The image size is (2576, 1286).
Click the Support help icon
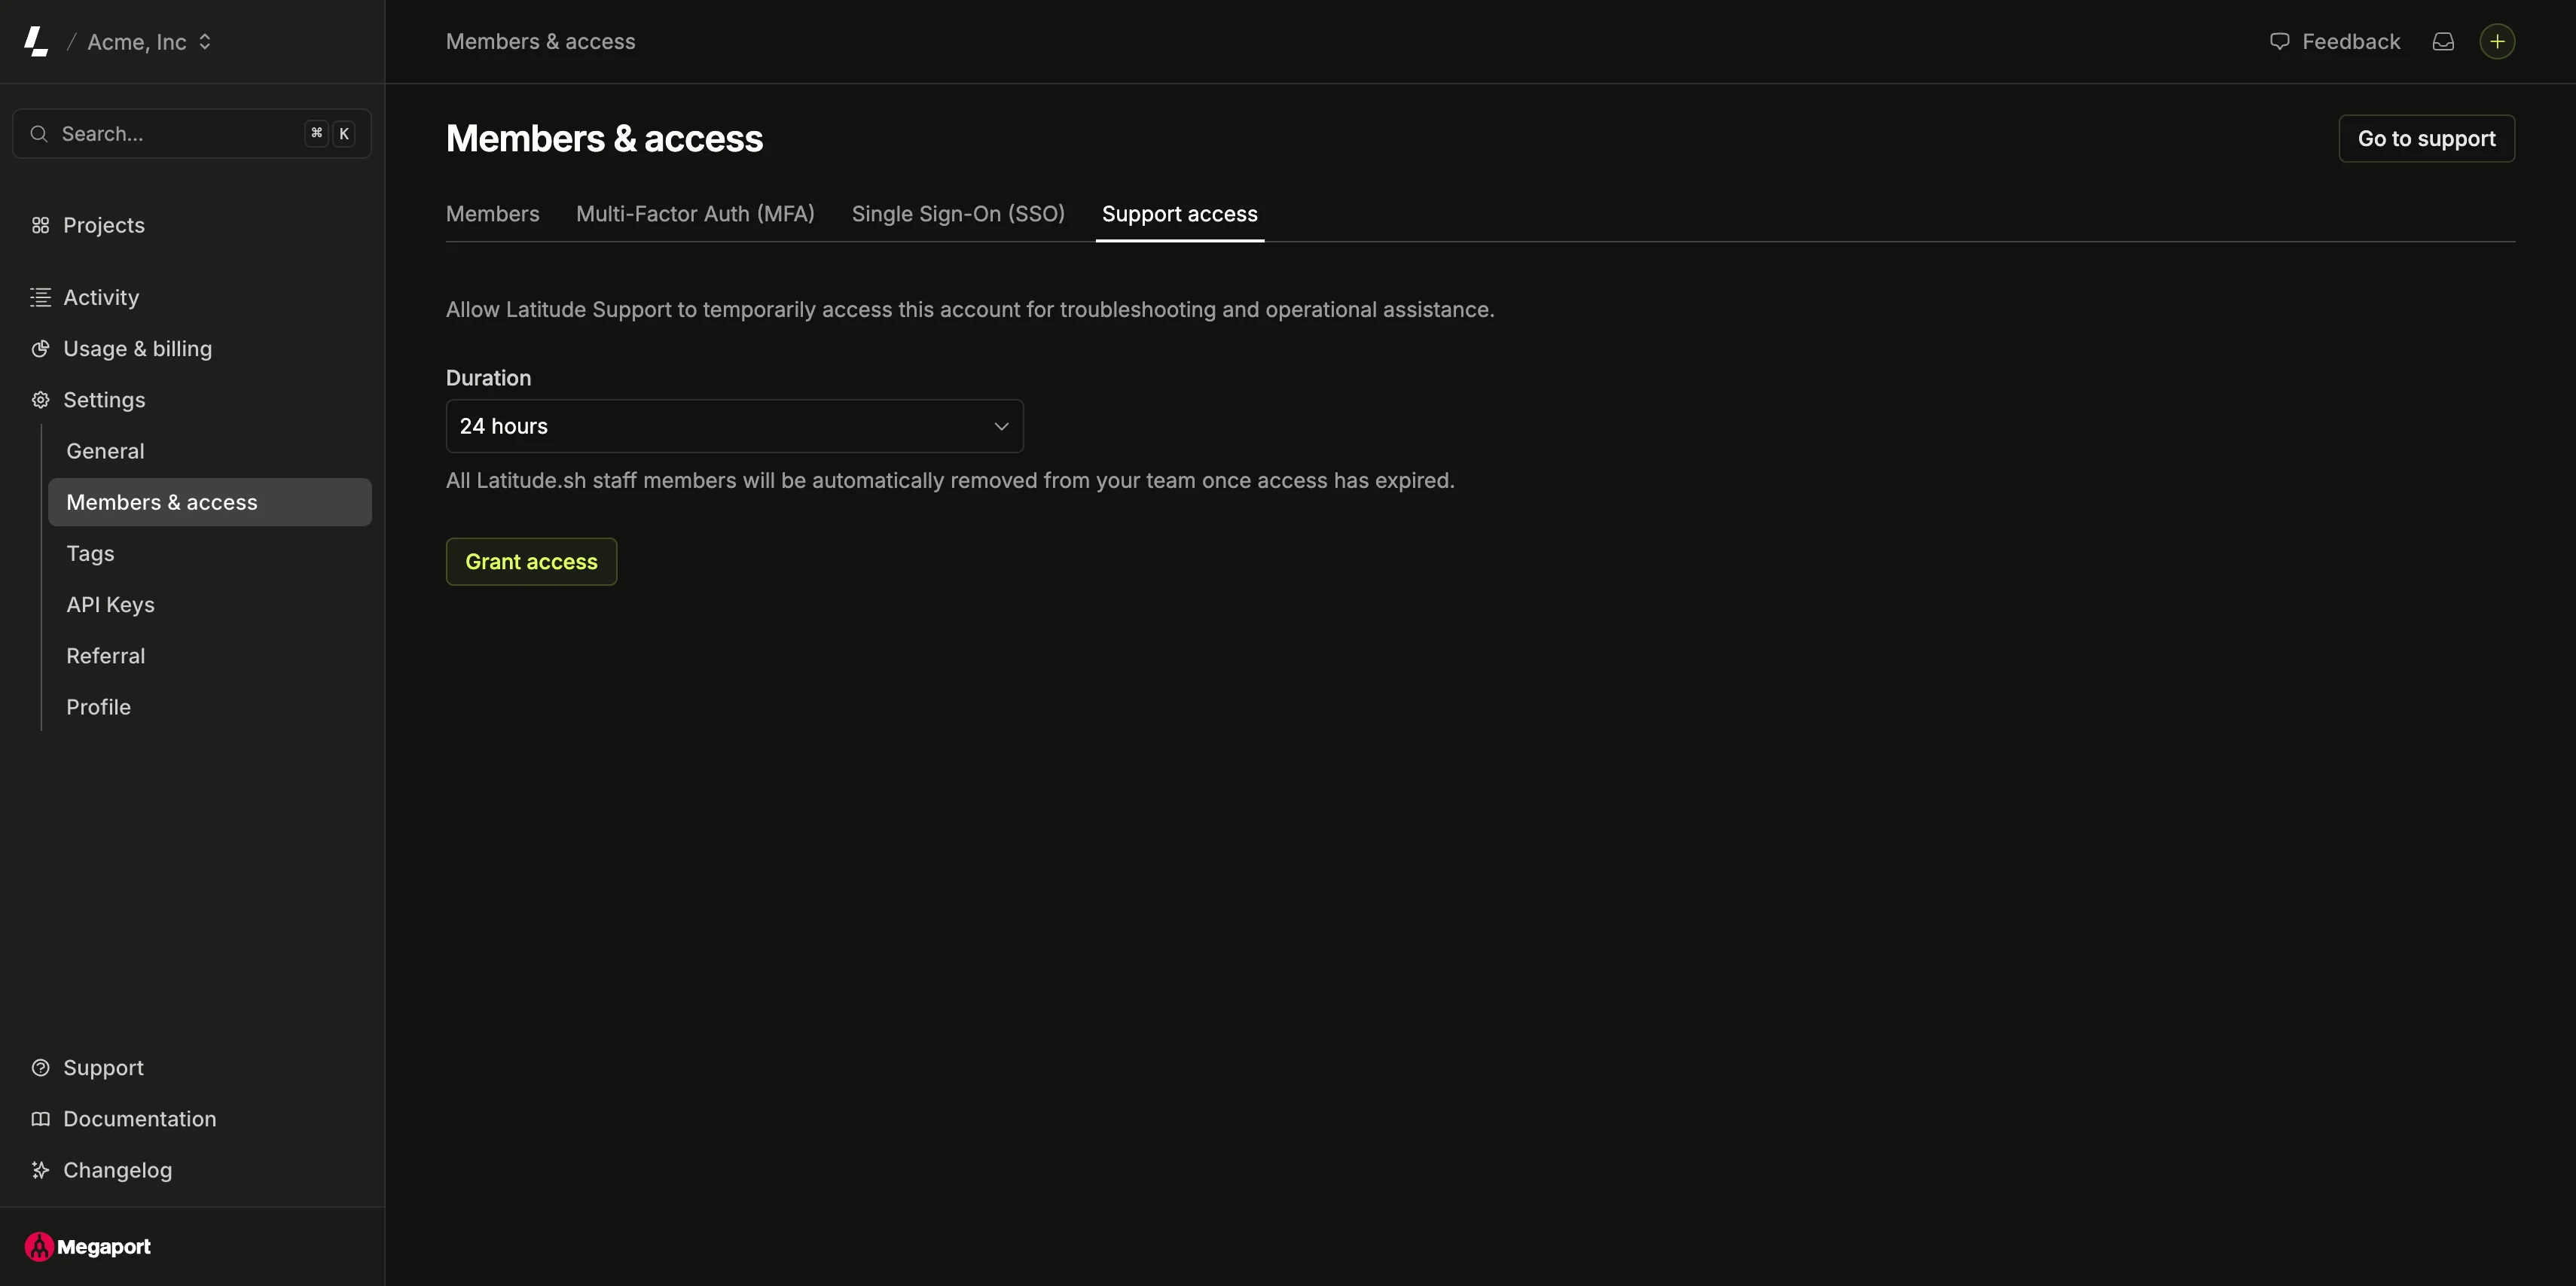click(40, 1068)
